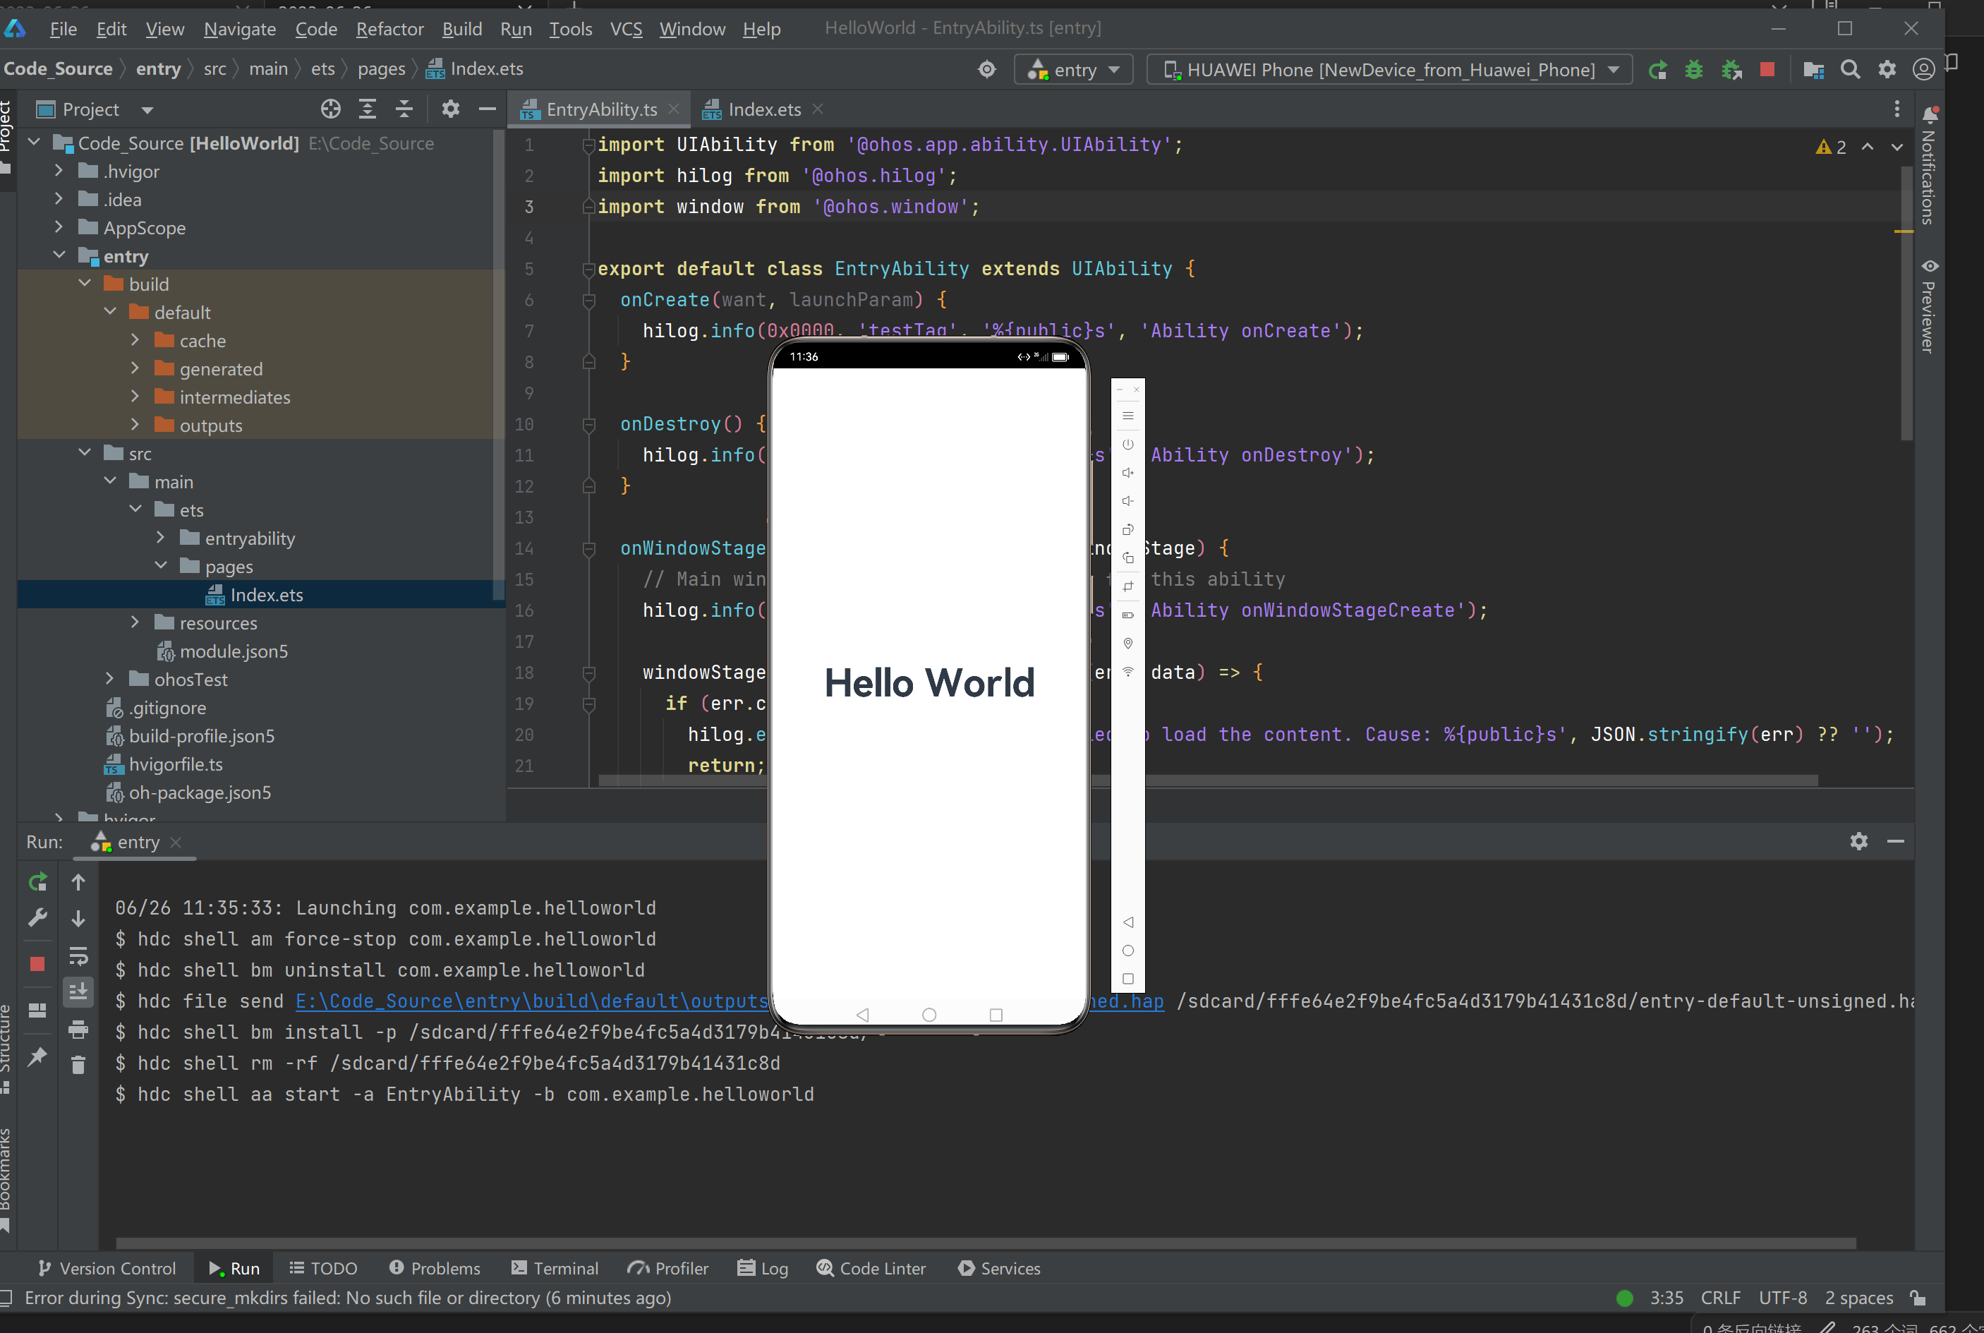Rerun entry from Run panel toolbar
Image resolution: width=1984 pixels, height=1333 pixels.
(x=37, y=881)
